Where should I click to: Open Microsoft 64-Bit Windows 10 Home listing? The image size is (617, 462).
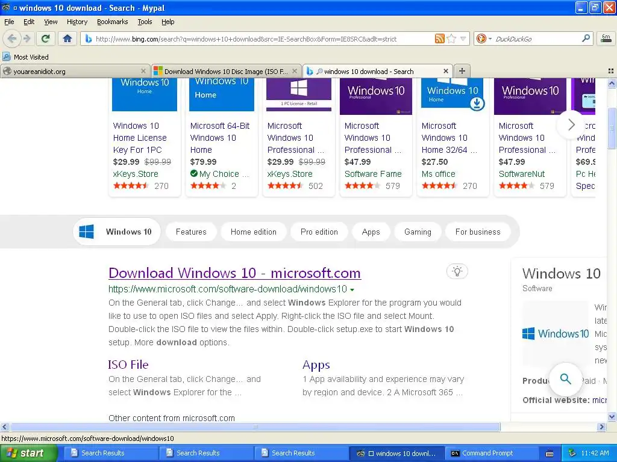219,138
